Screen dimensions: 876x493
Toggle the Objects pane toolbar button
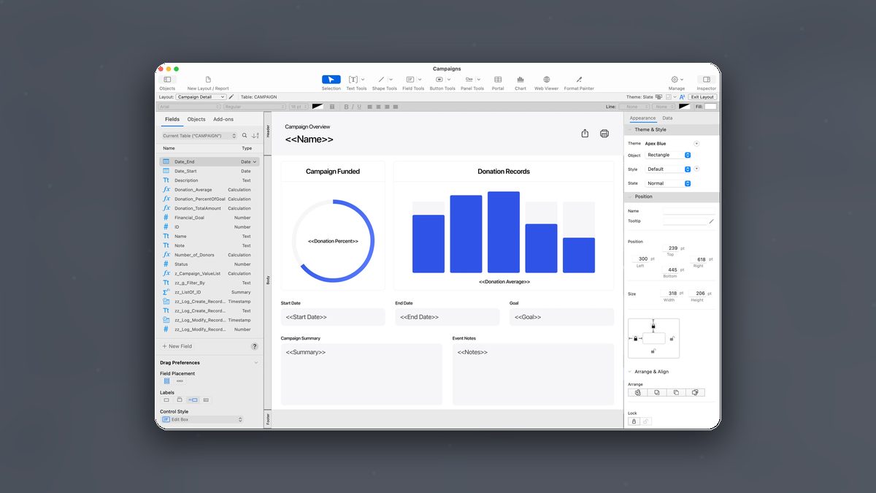167,80
